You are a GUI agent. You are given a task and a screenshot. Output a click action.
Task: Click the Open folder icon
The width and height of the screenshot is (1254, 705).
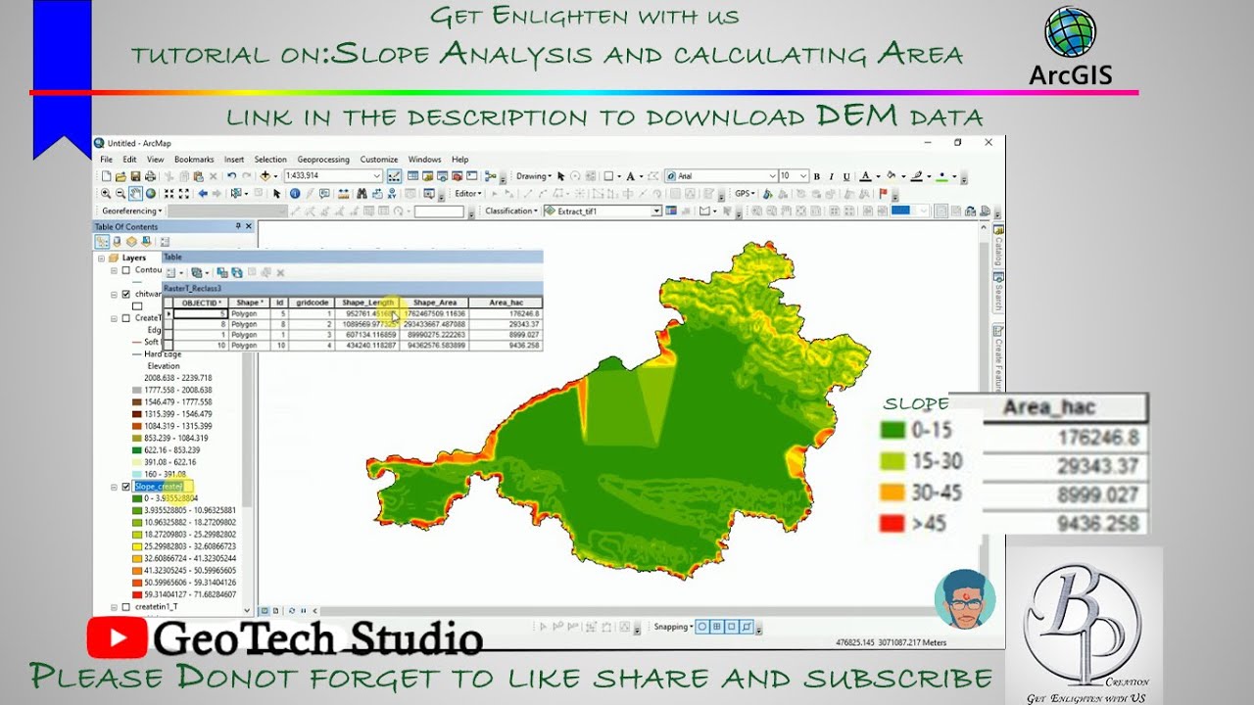point(121,176)
